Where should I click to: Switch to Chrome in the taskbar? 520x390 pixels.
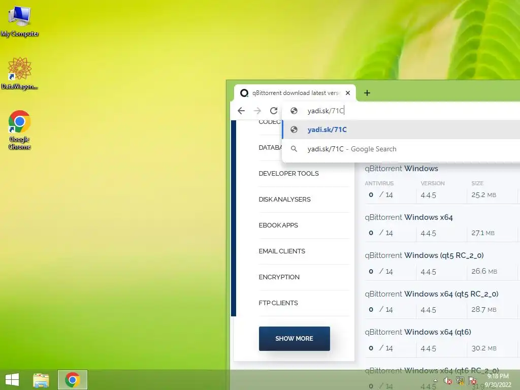[73, 380]
